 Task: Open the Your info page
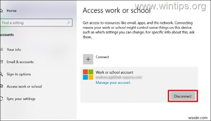coord(14,50)
